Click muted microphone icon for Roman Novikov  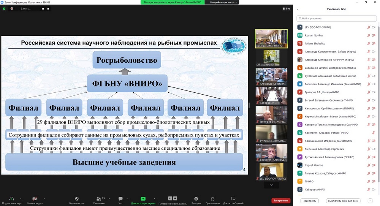click(x=369, y=35)
